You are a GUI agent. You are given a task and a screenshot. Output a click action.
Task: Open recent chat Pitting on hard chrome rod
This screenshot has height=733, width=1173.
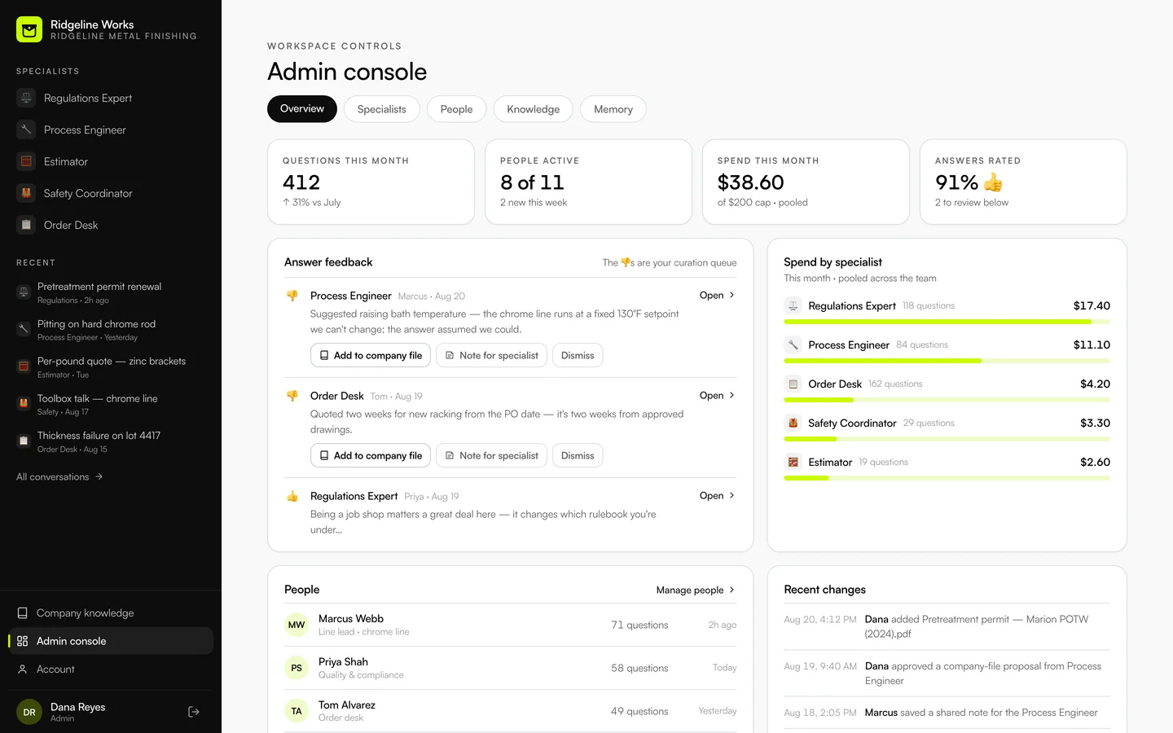pyautogui.click(x=111, y=330)
